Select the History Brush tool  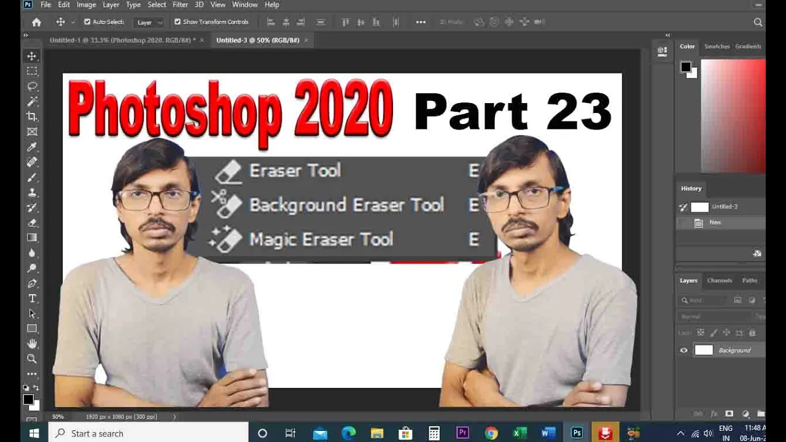pyautogui.click(x=32, y=207)
